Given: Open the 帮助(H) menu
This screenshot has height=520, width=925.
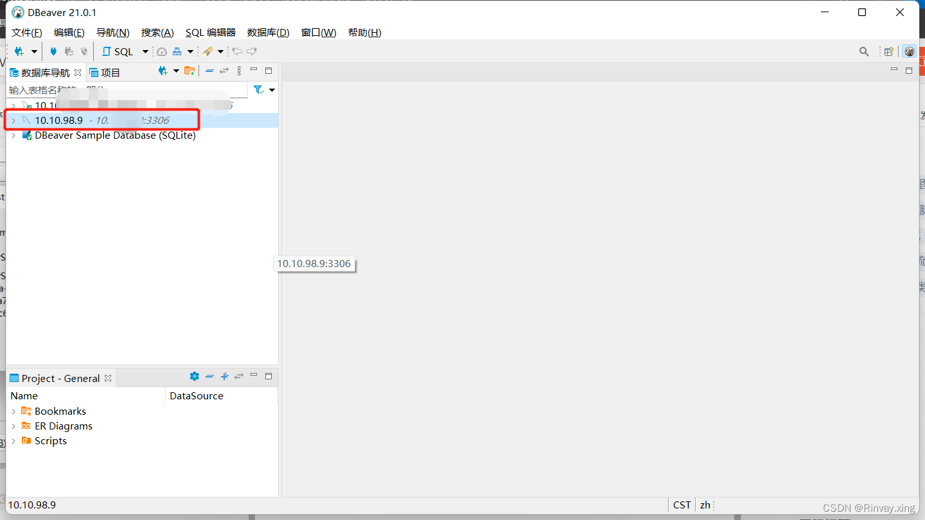Looking at the screenshot, I should click(x=365, y=32).
